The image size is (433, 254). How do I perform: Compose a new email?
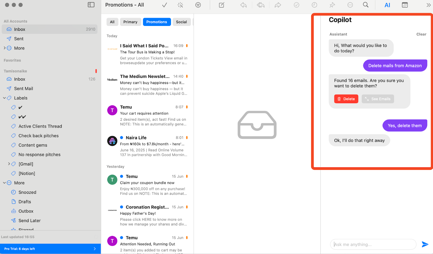tap(222, 5)
